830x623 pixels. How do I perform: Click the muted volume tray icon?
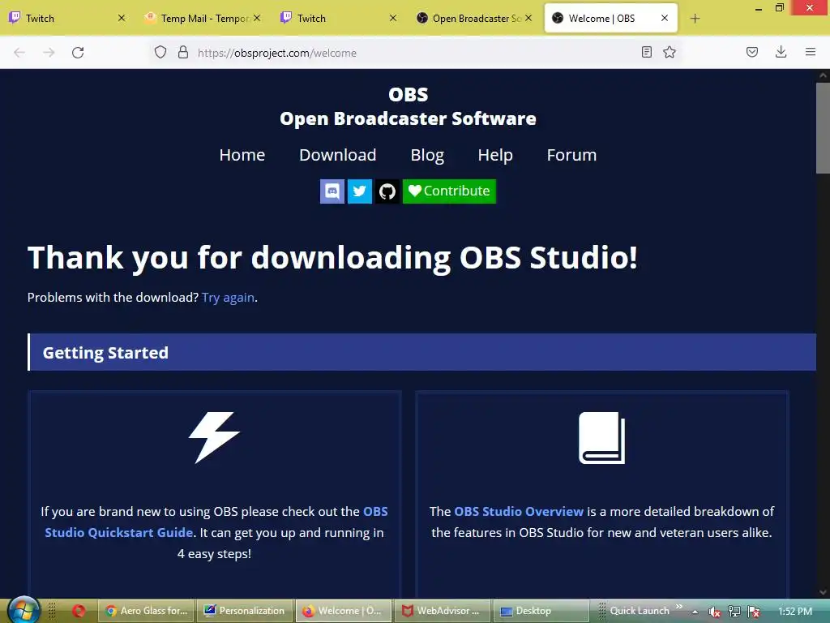point(714,612)
